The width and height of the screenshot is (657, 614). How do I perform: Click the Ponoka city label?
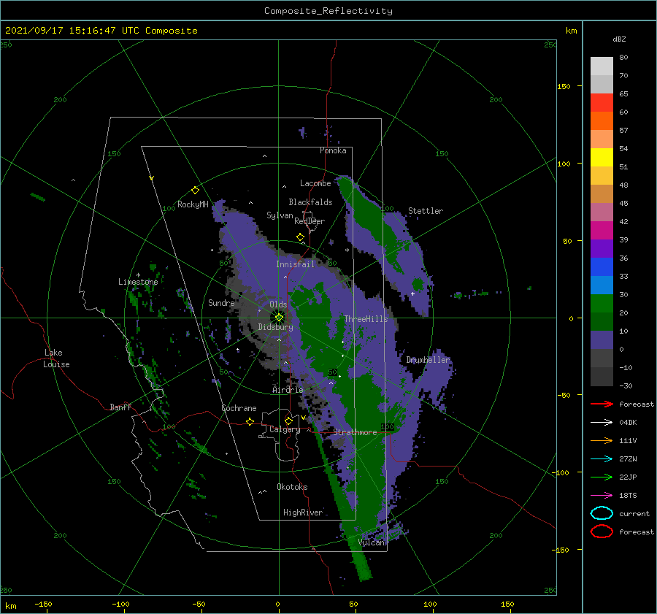333,150
